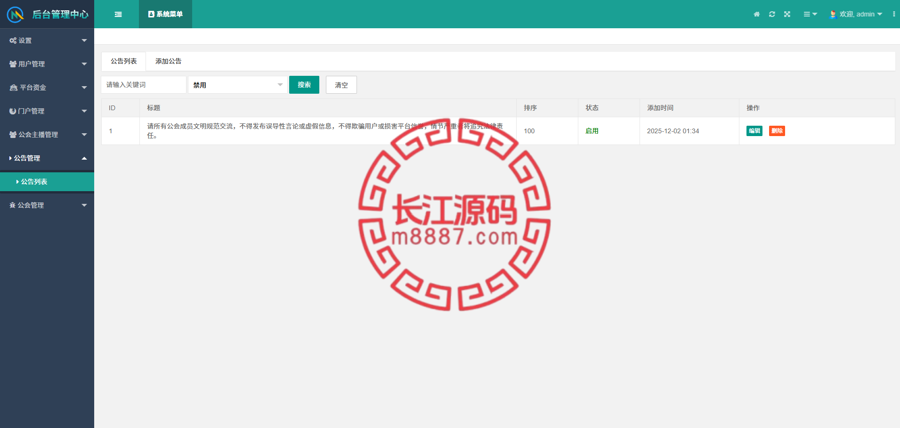This screenshot has height=428, width=900.
Task: Click the 公会管理 icon
Action: [x=13, y=205]
